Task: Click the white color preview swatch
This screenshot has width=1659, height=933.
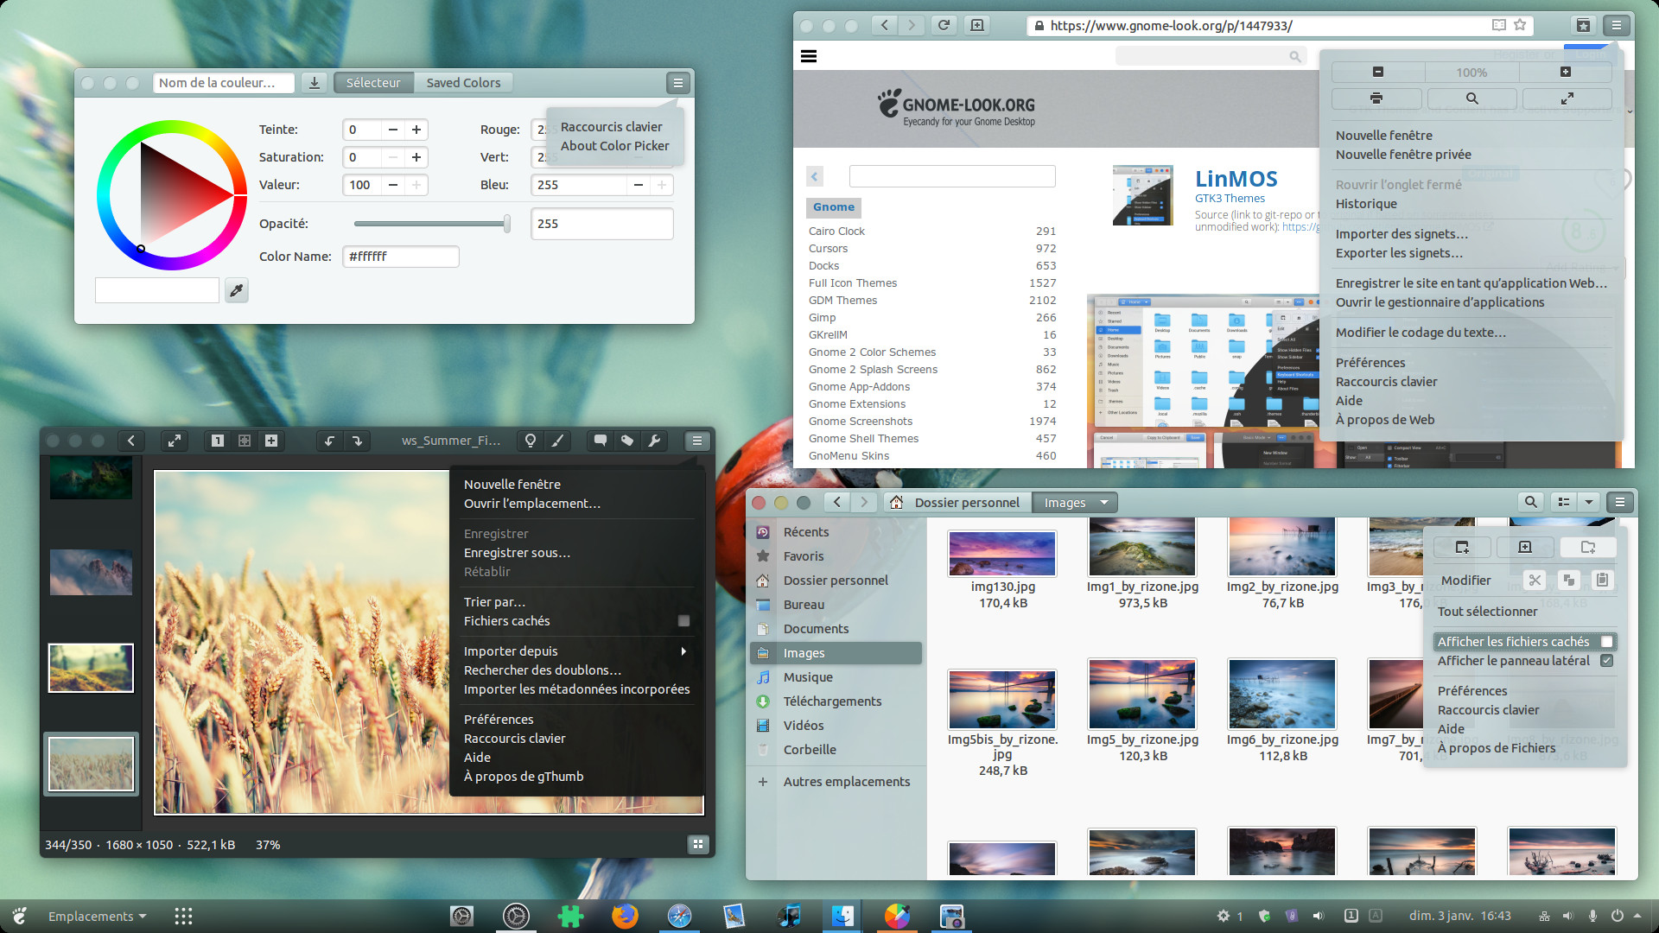Action: (x=157, y=290)
